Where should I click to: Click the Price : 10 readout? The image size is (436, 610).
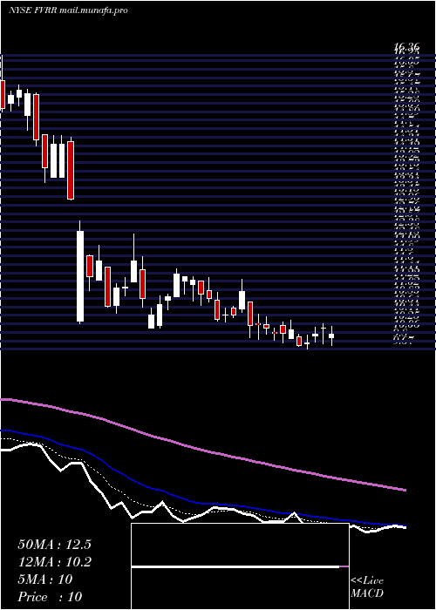(50, 597)
